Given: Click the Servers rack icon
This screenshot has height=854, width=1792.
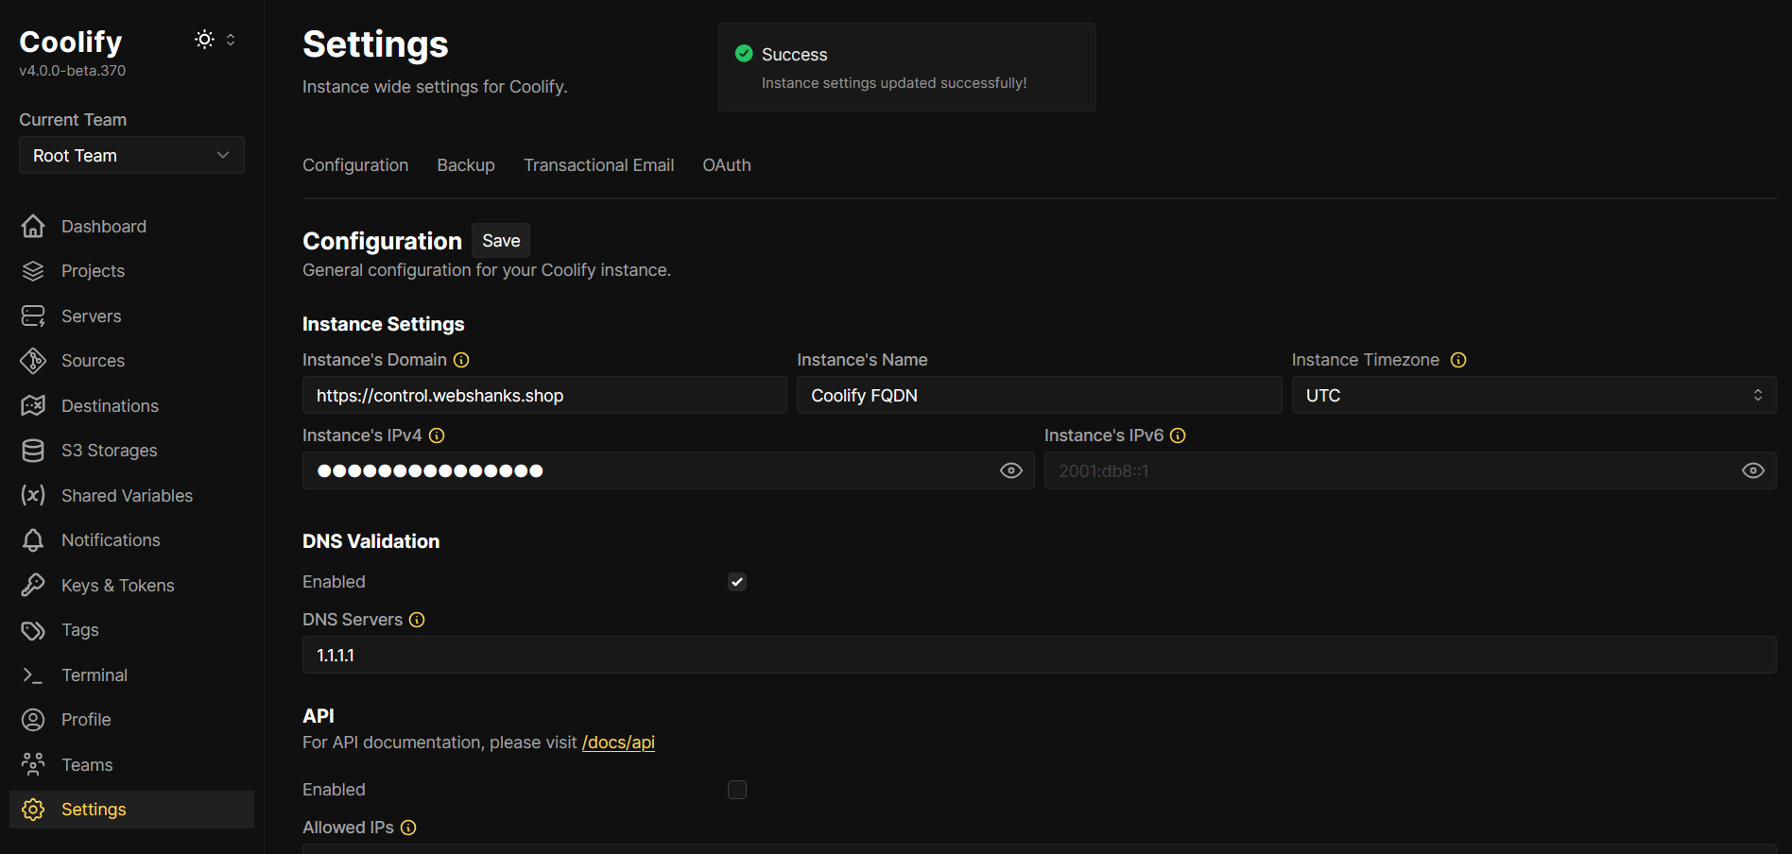Looking at the screenshot, I should tap(33, 316).
